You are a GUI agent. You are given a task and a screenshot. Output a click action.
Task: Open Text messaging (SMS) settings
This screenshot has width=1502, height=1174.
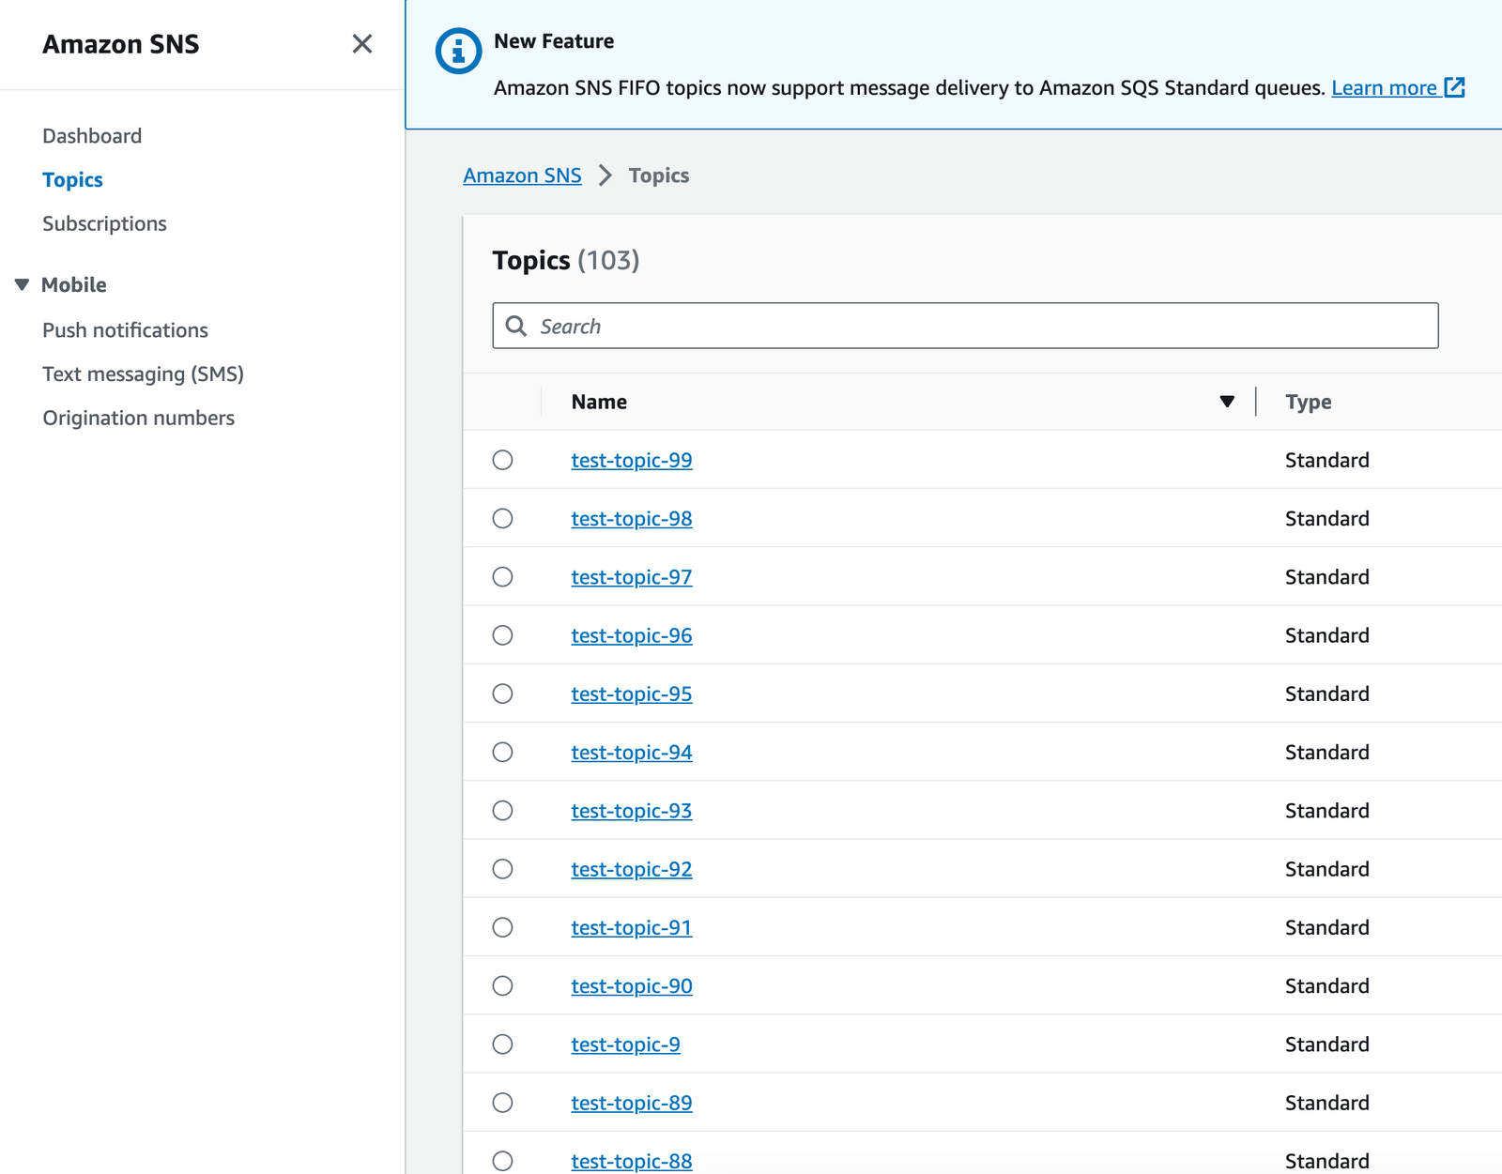pos(142,374)
